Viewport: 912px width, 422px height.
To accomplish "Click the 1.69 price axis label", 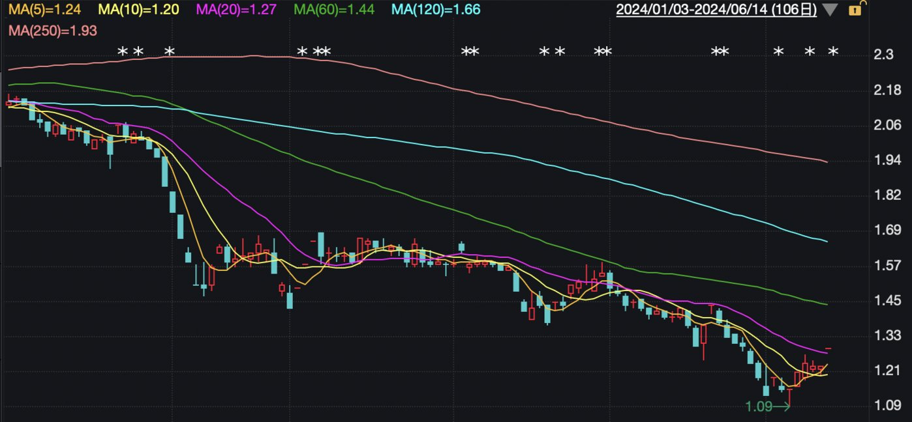I will [x=887, y=231].
